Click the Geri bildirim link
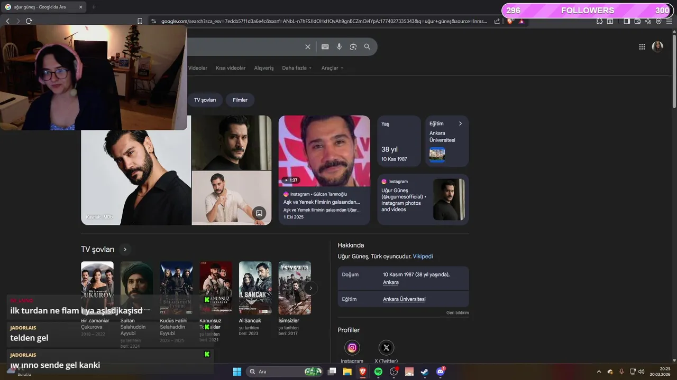Screen dimensions: 677x380 pyautogui.click(x=458, y=312)
